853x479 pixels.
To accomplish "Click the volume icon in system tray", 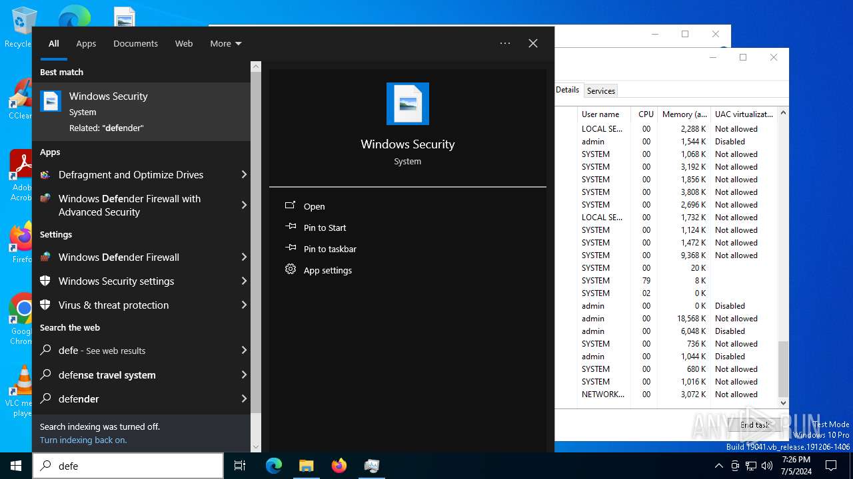I will click(766, 466).
